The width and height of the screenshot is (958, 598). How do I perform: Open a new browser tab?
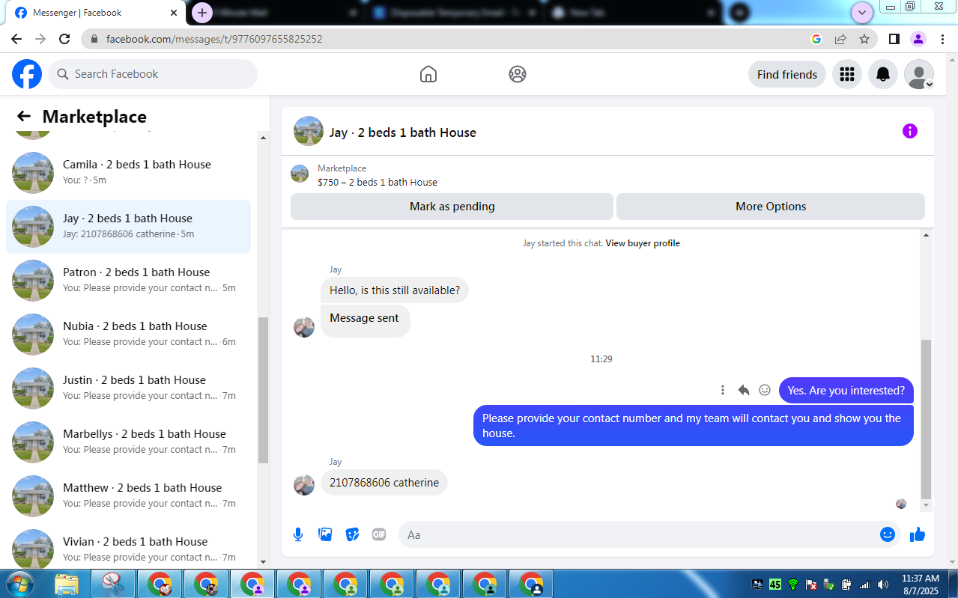click(202, 13)
